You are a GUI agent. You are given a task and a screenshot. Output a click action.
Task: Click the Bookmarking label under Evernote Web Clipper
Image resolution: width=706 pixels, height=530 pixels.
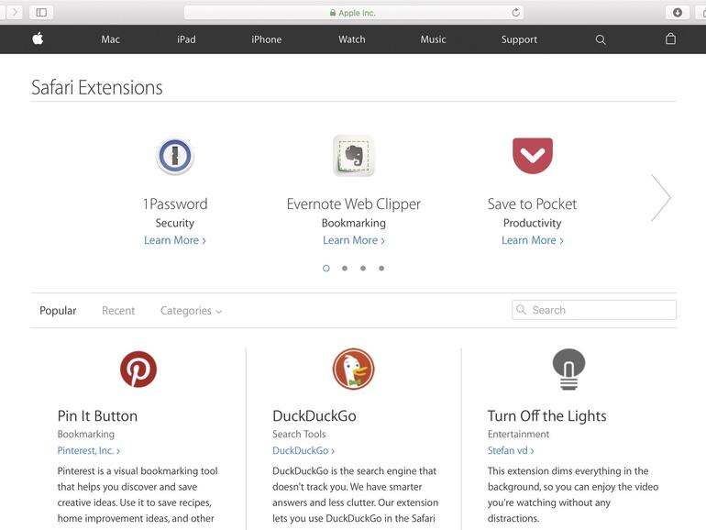(x=353, y=224)
